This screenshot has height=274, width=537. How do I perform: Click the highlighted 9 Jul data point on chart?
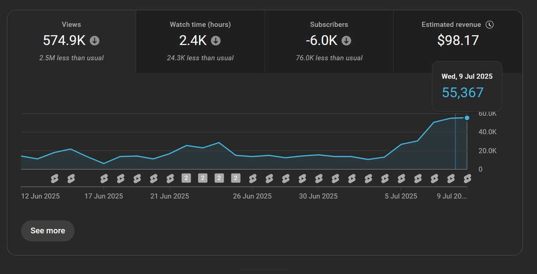(x=467, y=118)
